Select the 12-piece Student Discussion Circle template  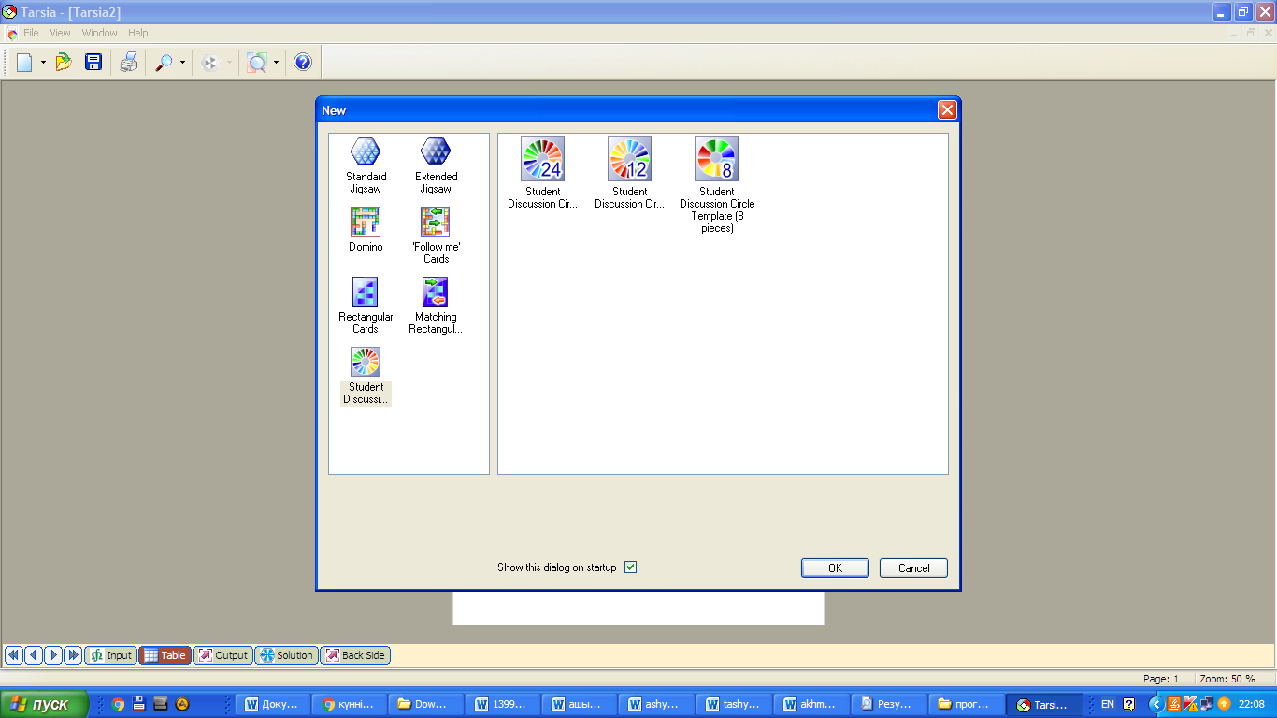coord(629,159)
